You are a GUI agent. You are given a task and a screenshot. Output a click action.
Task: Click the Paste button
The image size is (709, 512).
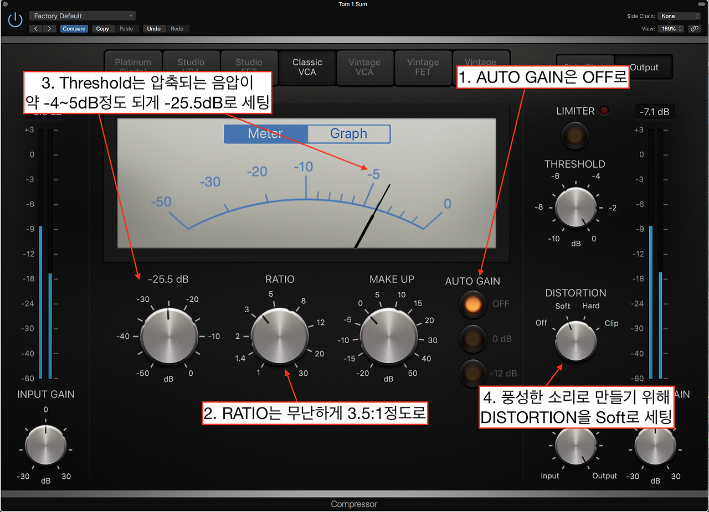pos(126,29)
